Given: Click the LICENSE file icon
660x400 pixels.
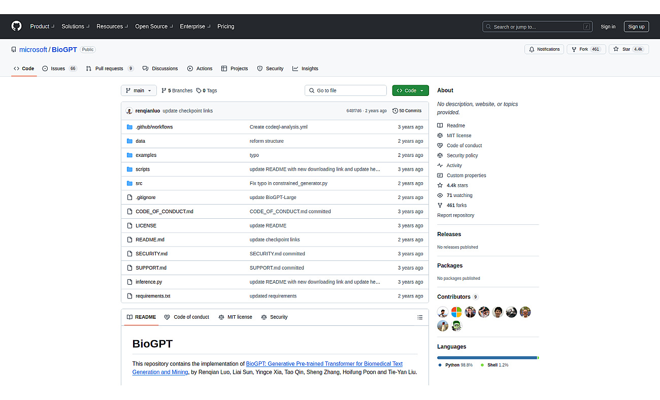Looking at the screenshot, I should pos(129,225).
